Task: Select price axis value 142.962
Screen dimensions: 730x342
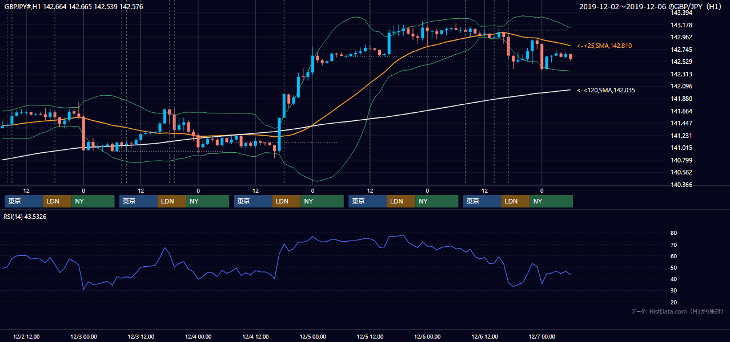Action: [681, 37]
